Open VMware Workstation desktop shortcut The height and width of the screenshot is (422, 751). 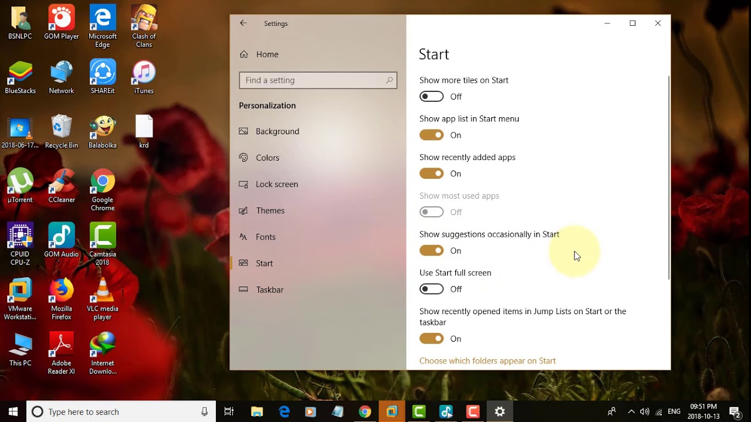20,299
